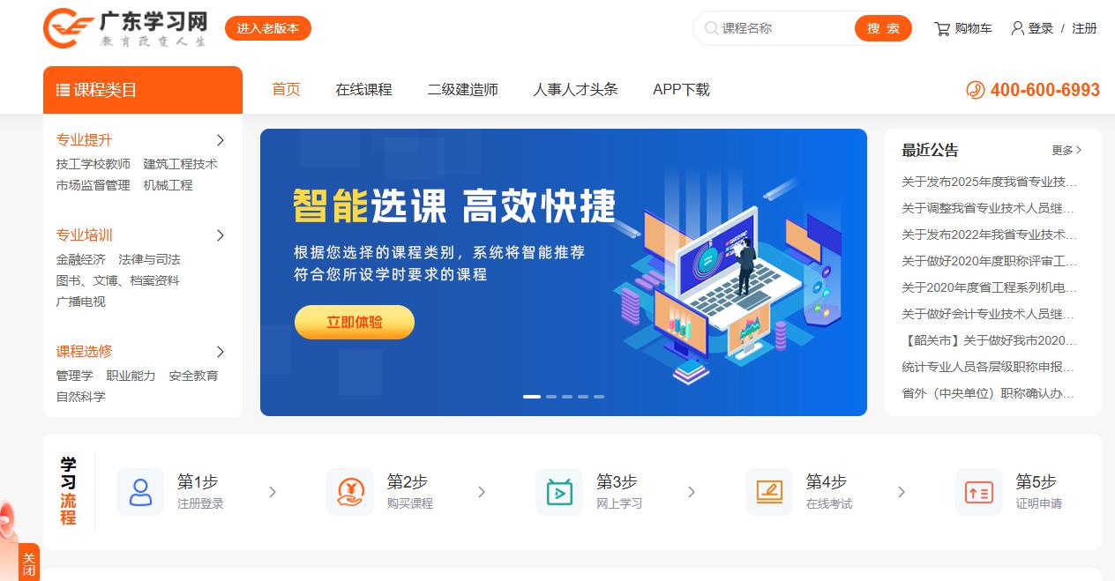Click the phone headset icon beside 400-600-6993
This screenshot has height=581, width=1115.
[976, 90]
